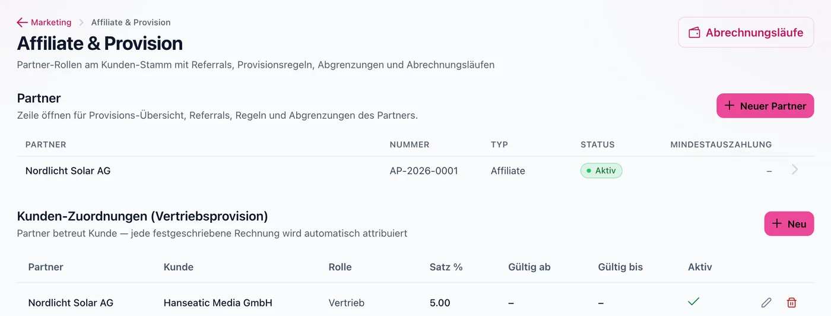Viewport: 831px width, 316px height.
Task: Open the Nordlicht Solar AG partner row
Action: tap(415, 170)
